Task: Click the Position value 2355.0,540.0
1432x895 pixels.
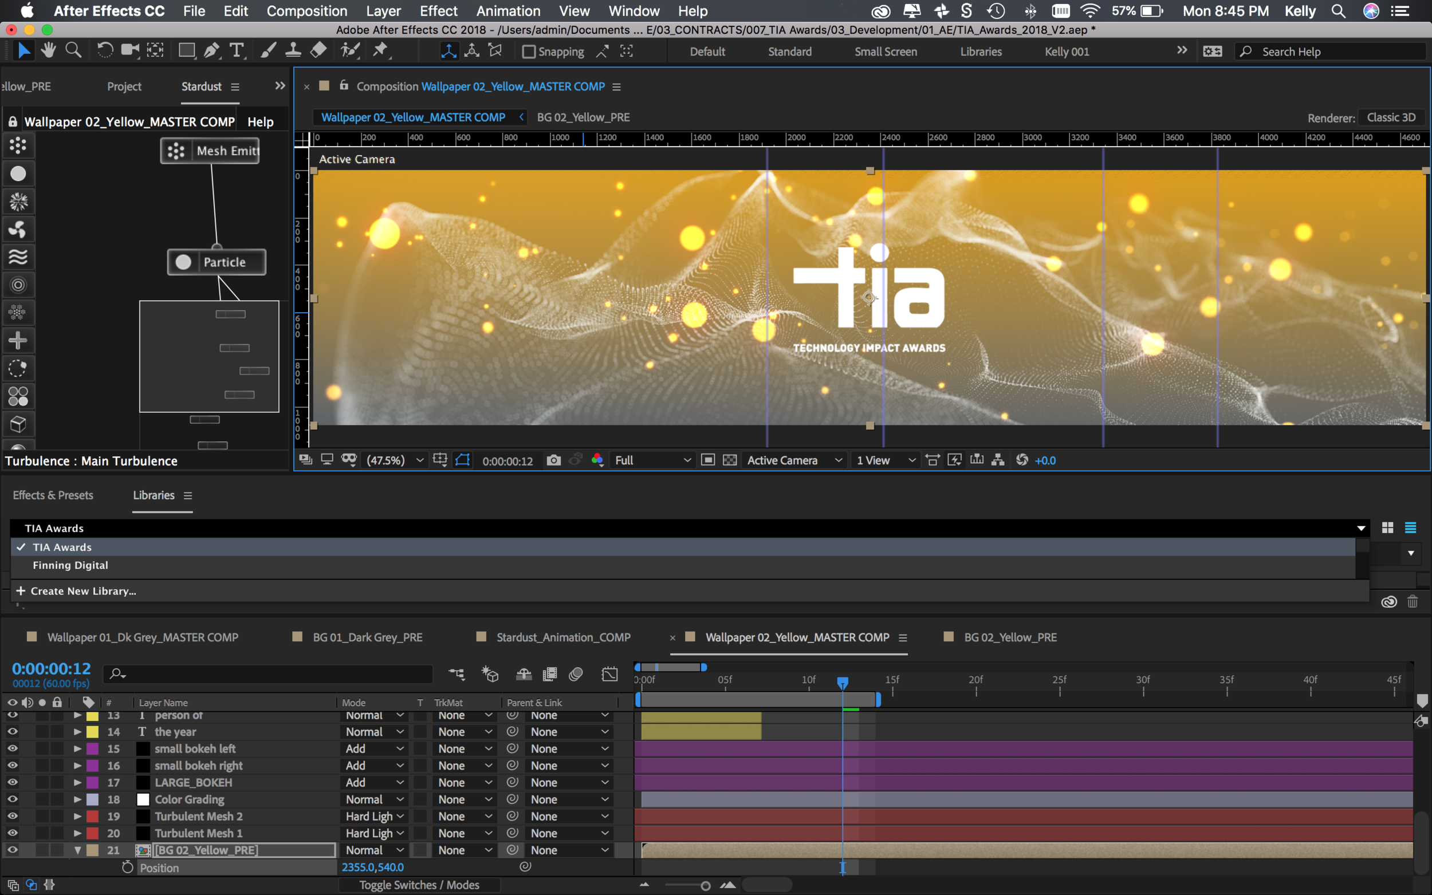Action: pos(372,867)
